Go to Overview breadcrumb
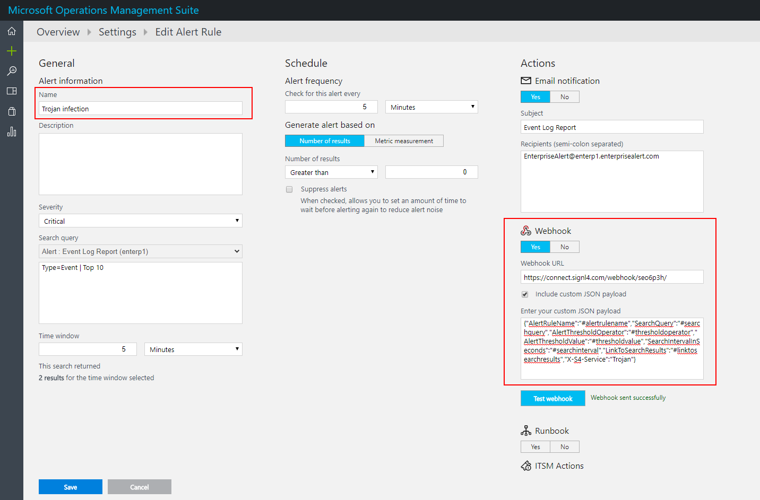 click(58, 32)
